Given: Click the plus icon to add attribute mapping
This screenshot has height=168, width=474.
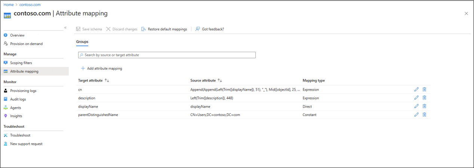Looking at the screenshot, I should [x=83, y=69].
